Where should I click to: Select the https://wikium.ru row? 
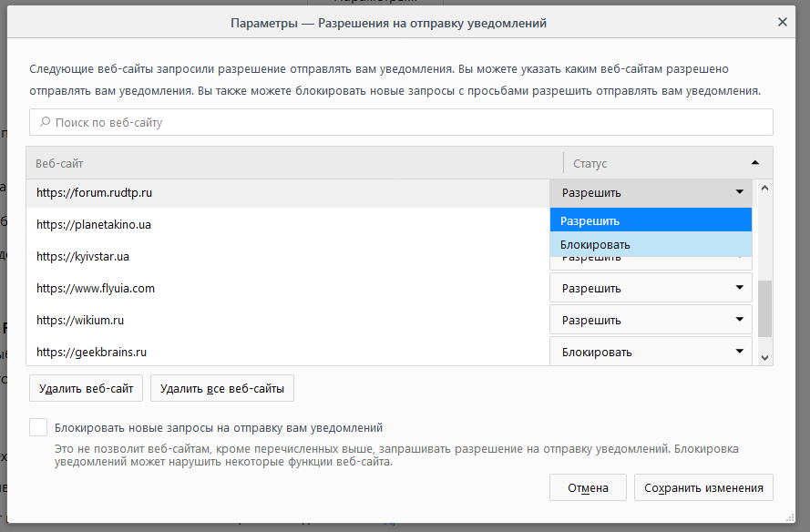pos(288,321)
